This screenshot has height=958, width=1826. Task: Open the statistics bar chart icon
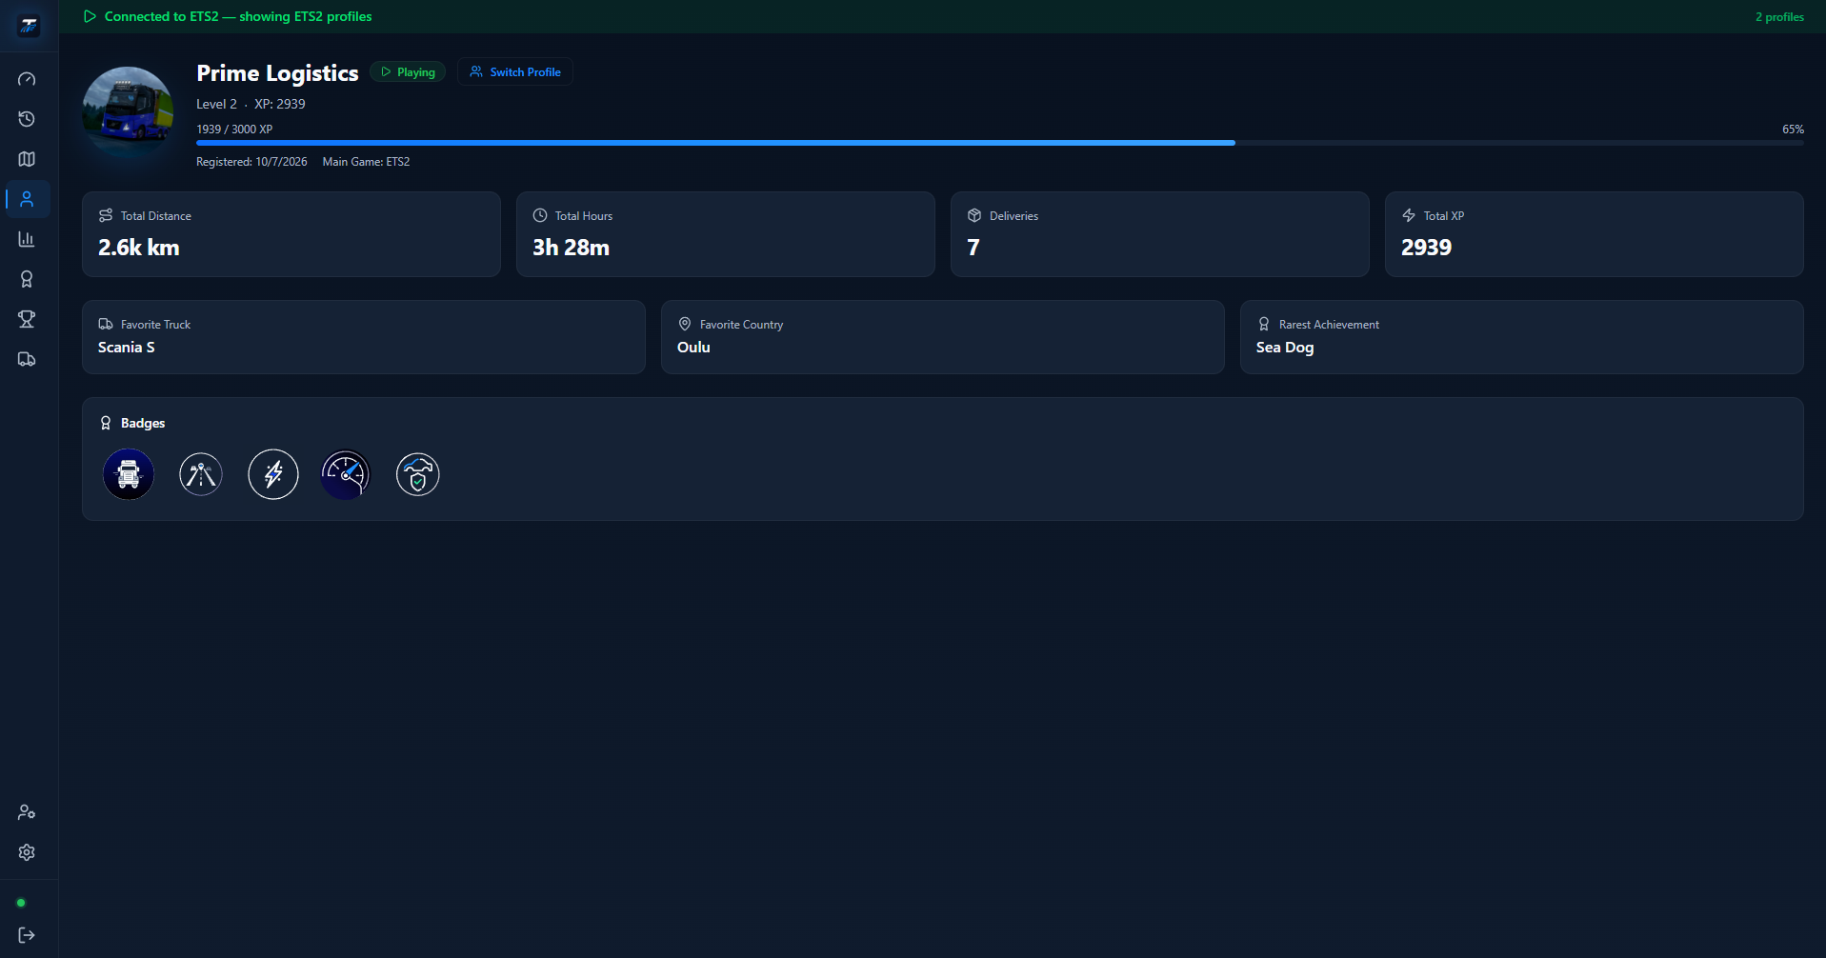coord(27,239)
